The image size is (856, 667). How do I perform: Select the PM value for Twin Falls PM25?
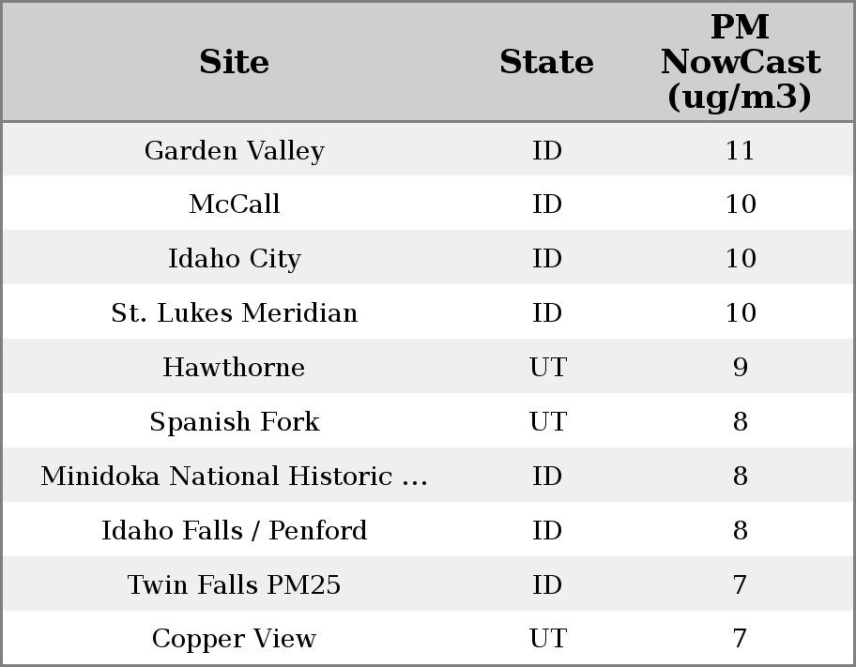pyautogui.click(x=740, y=585)
